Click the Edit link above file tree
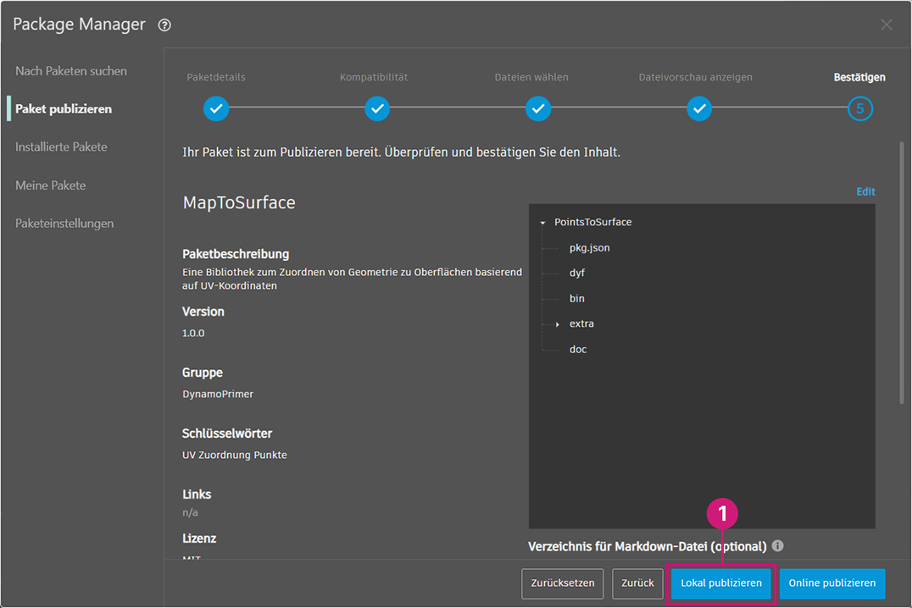 point(865,191)
